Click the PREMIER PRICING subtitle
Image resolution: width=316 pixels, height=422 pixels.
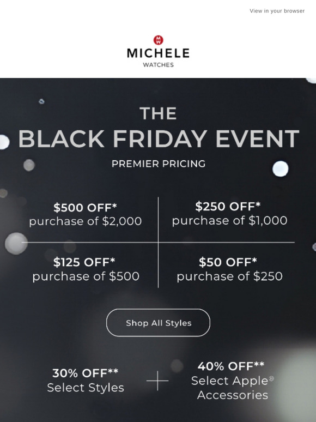click(x=159, y=164)
